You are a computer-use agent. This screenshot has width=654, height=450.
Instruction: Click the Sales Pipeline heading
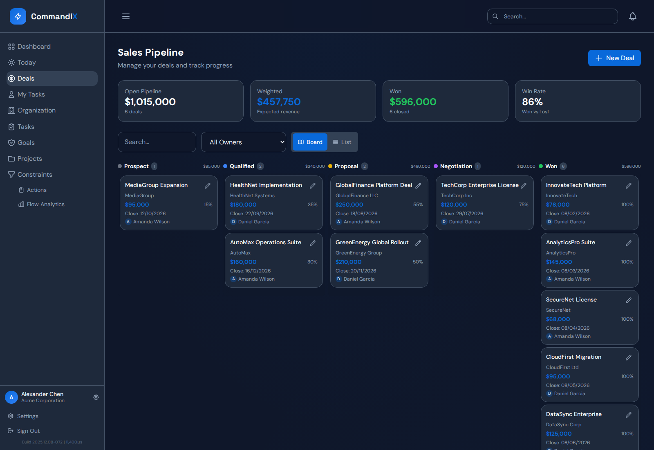(x=150, y=52)
